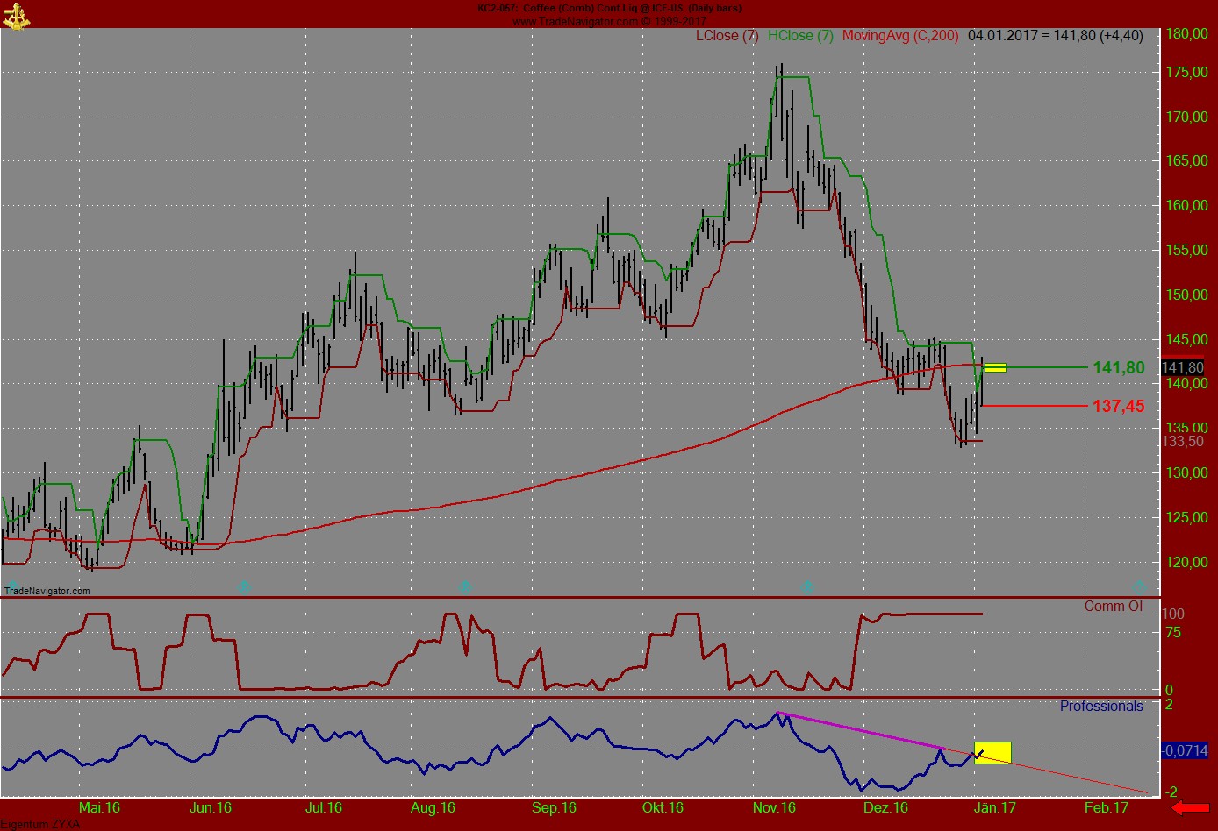This screenshot has width=1218, height=831.
Task: Click the Eigentum ZYXA text at bottom left
Action: pyautogui.click(x=39, y=824)
